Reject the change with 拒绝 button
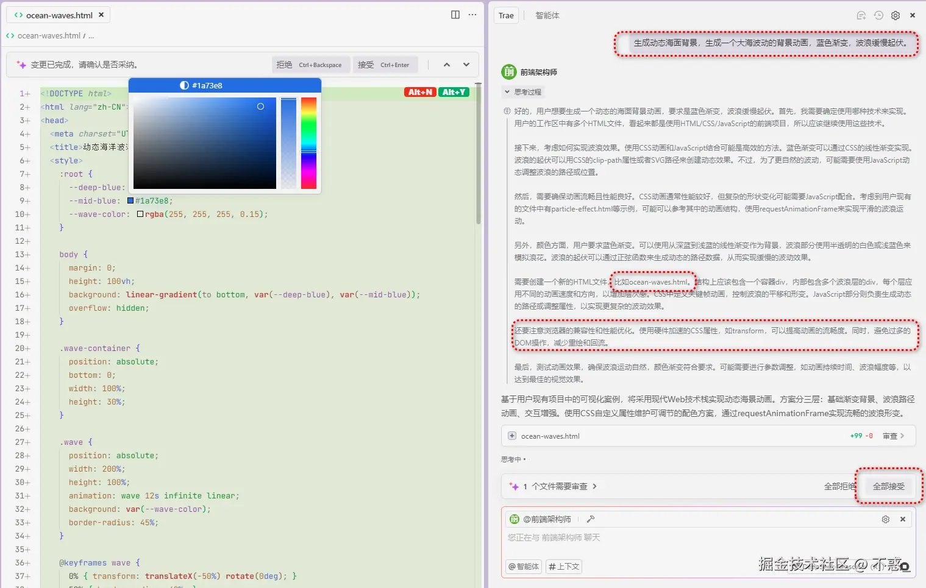Screen dimensions: 926x588 point(311,65)
